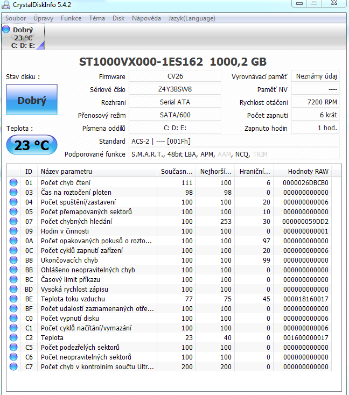The width and height of the screenshot is (349, 395).
Task: Click the ID column header
Action: (29, 172)
